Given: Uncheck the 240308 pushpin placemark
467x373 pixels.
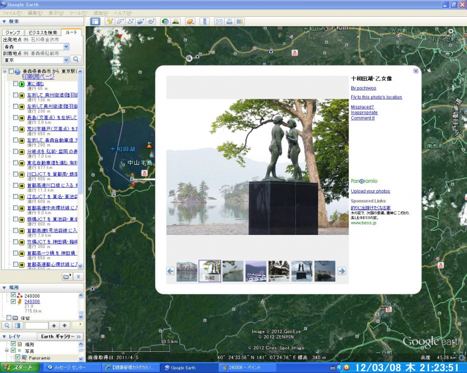Looking at the screenshot, I should [13, 302].
